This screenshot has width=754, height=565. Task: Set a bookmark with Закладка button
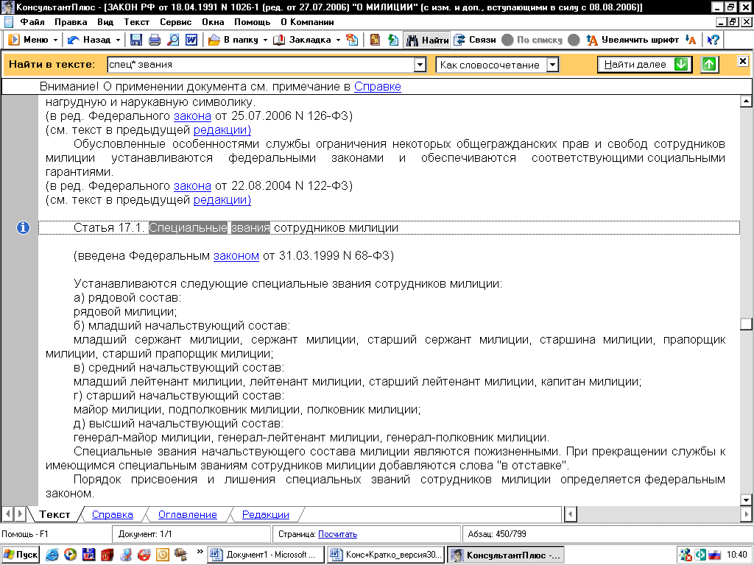tap(302, 40)
